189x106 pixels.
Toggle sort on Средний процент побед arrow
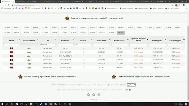148,39
